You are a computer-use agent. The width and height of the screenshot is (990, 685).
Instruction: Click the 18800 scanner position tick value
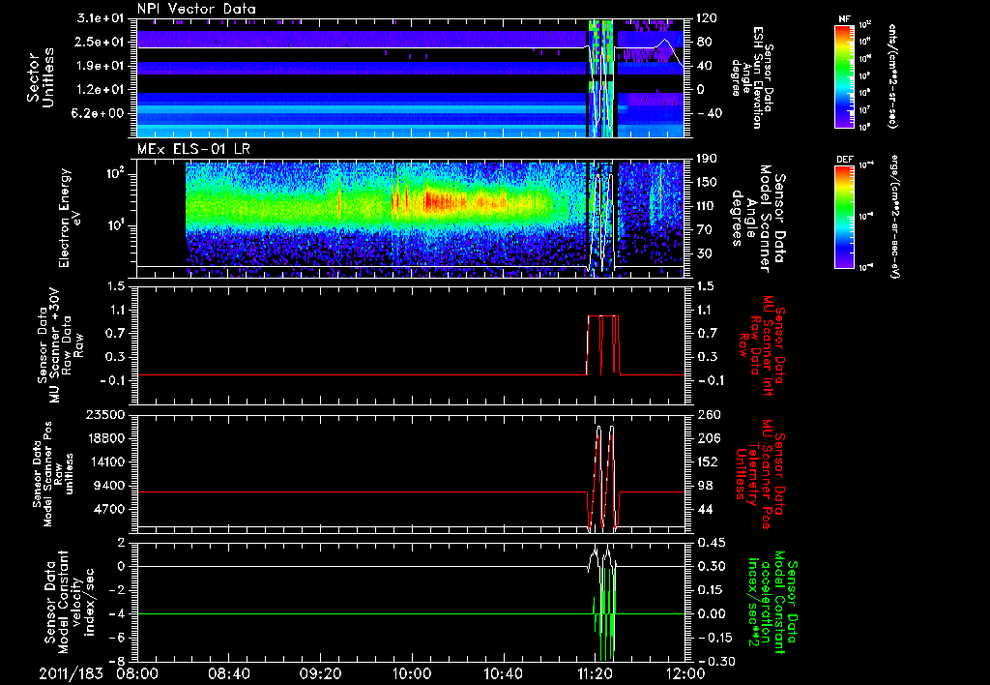tap(106, 438)
